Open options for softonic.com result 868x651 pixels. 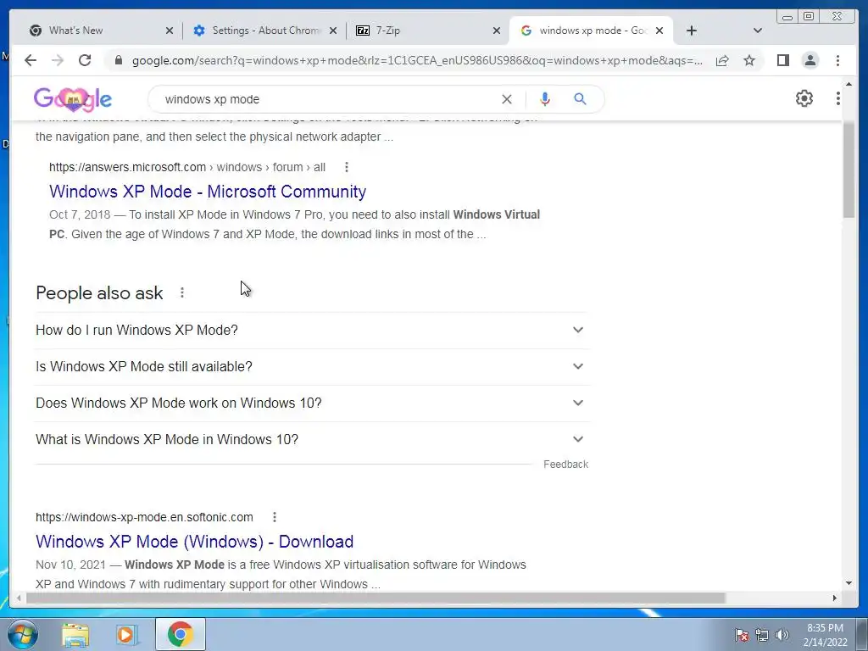(x=275, y=517)
